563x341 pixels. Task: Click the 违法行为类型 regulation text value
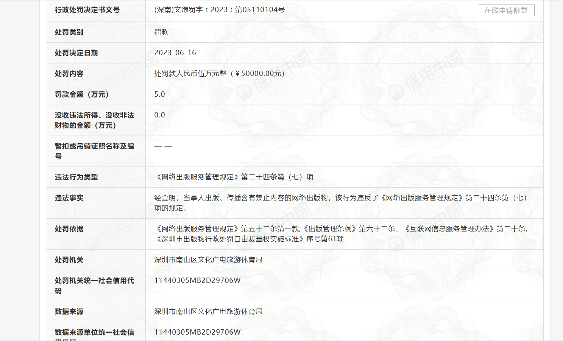[234, 177]
